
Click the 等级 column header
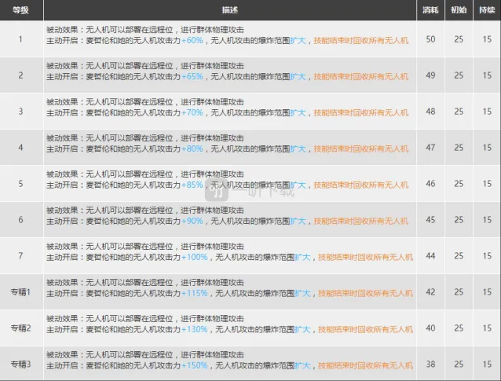(x=21, y=10)
